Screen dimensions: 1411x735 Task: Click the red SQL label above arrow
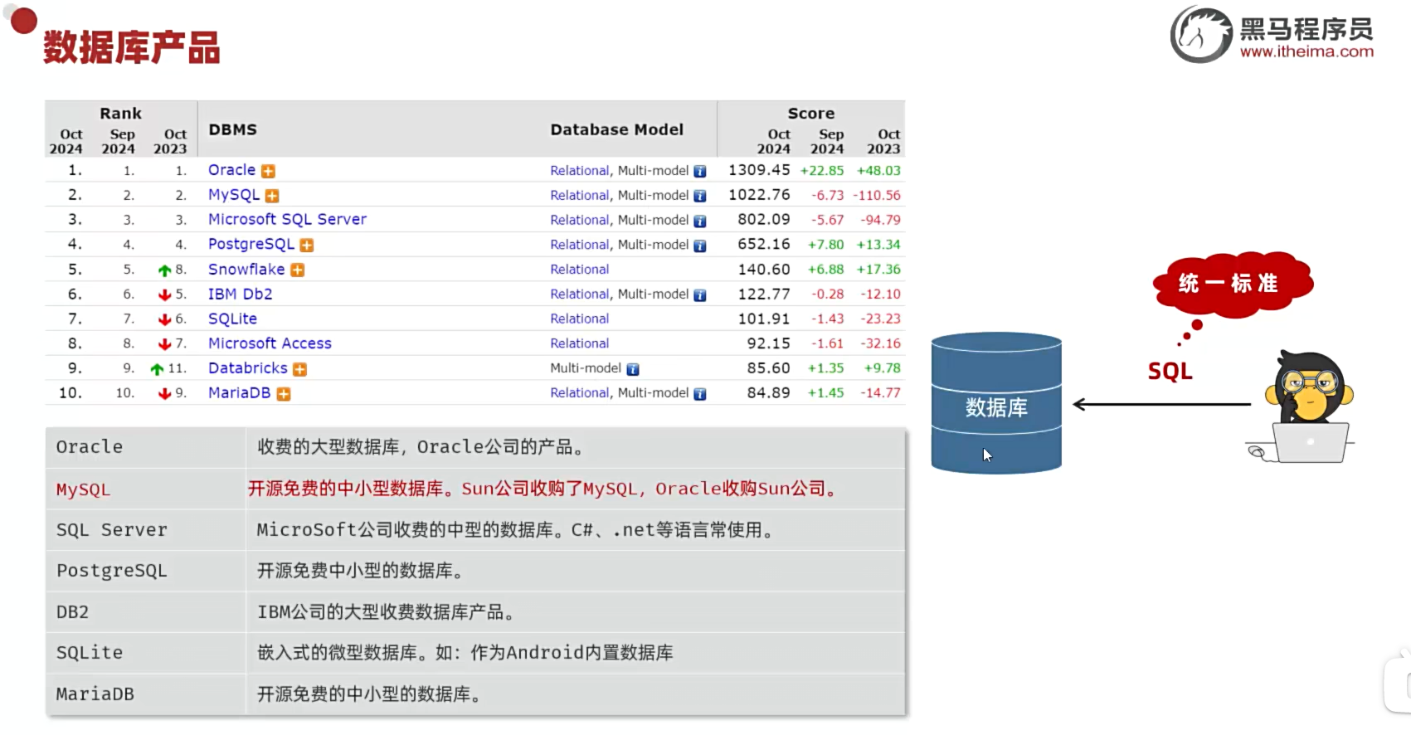coord(1170,371)
